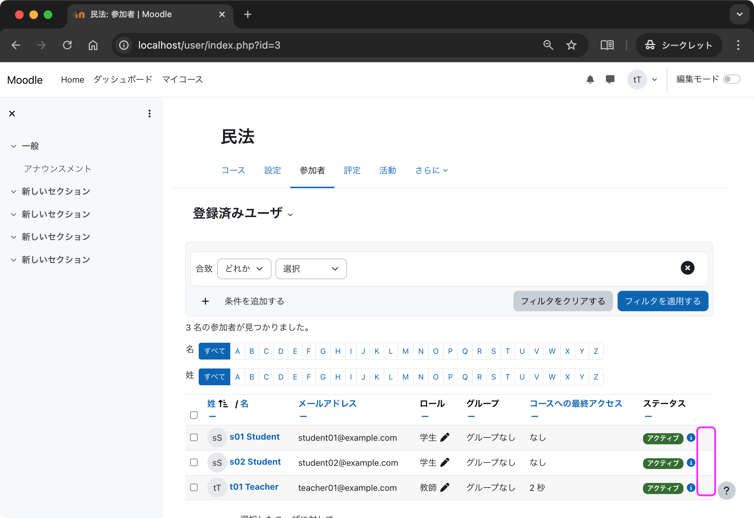
Task: Open the messaging chat icon
Action: (x=610, y=79)
